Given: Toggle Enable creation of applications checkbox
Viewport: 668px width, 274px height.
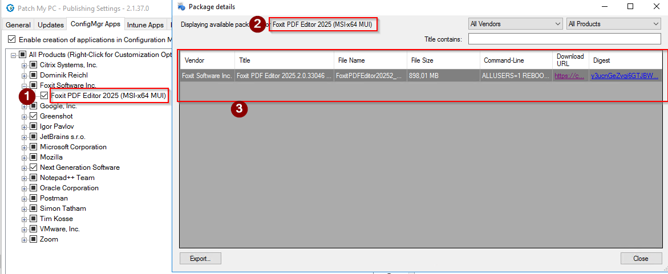Looking at the screenshot, I should click(11, 40).
